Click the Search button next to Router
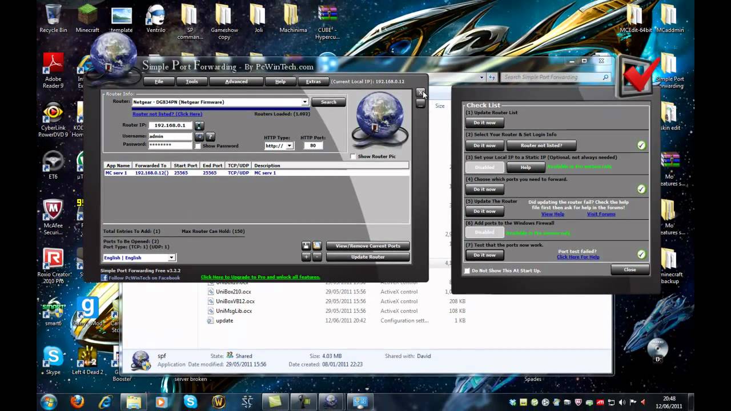Screen dimensions: 731x411 328,102
